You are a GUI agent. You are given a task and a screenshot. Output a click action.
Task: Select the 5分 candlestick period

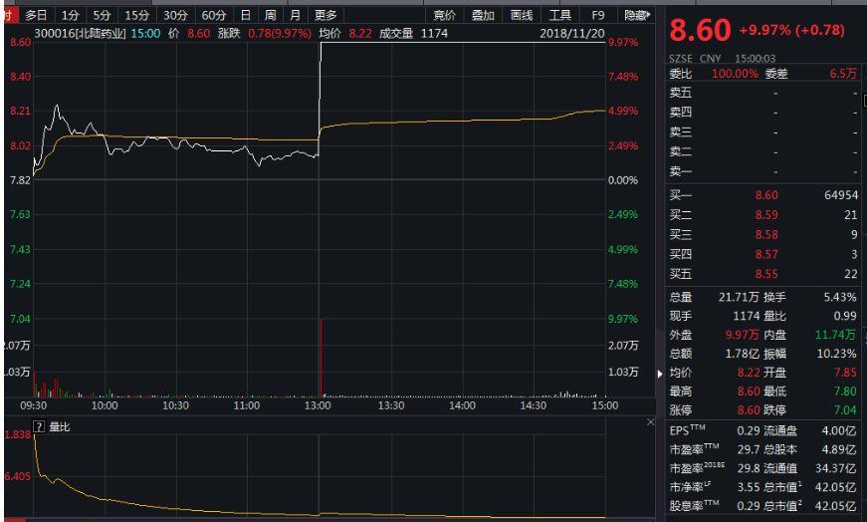click(x=102, y=15)
